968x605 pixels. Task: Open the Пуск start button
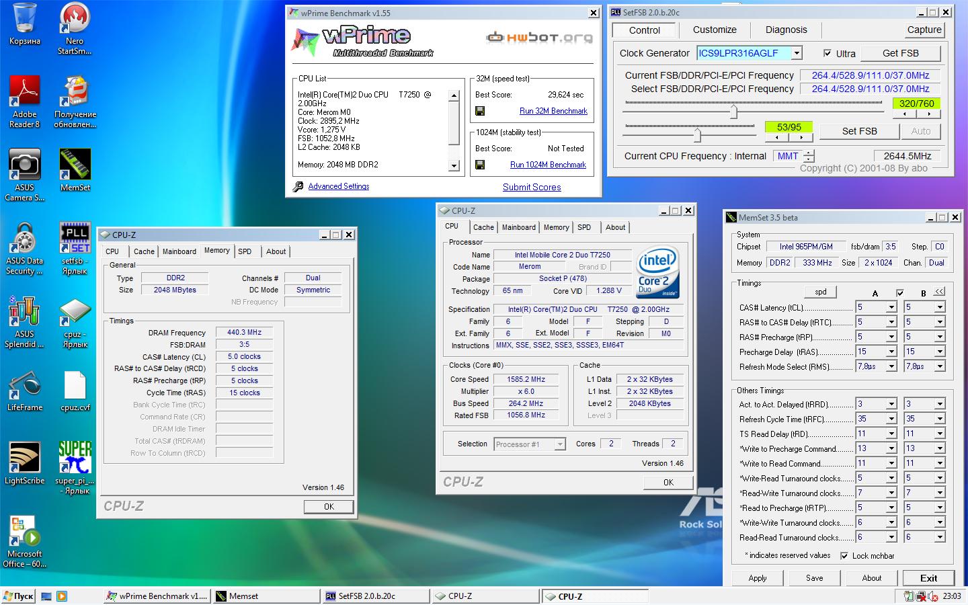pos(19,596)
